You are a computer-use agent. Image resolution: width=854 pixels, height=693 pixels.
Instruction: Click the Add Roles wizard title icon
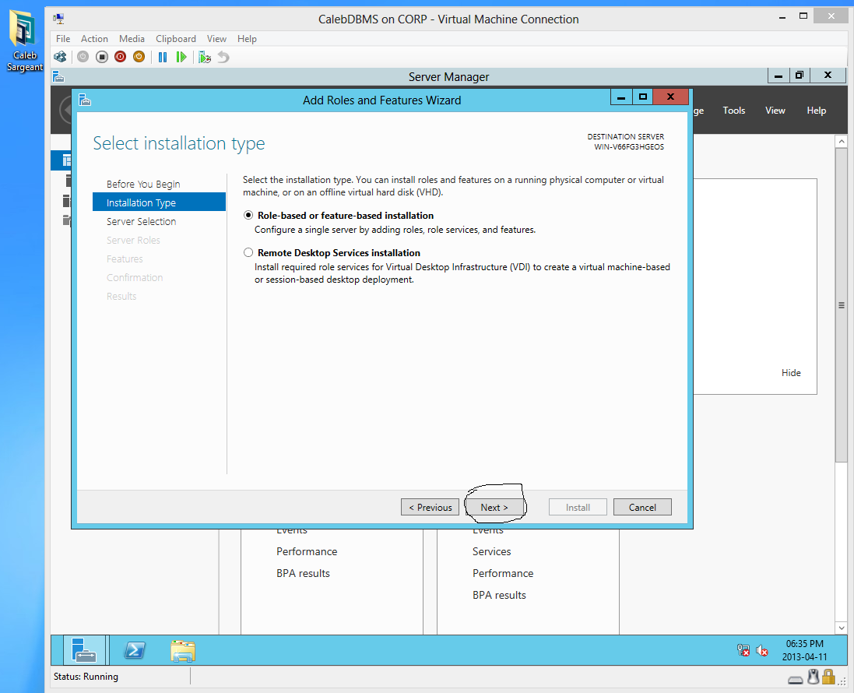click(x=84, y=100)
